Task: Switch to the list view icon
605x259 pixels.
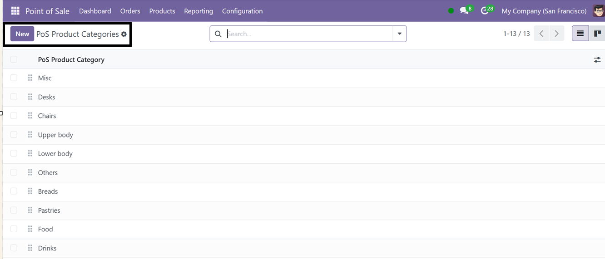Action: 580,34
